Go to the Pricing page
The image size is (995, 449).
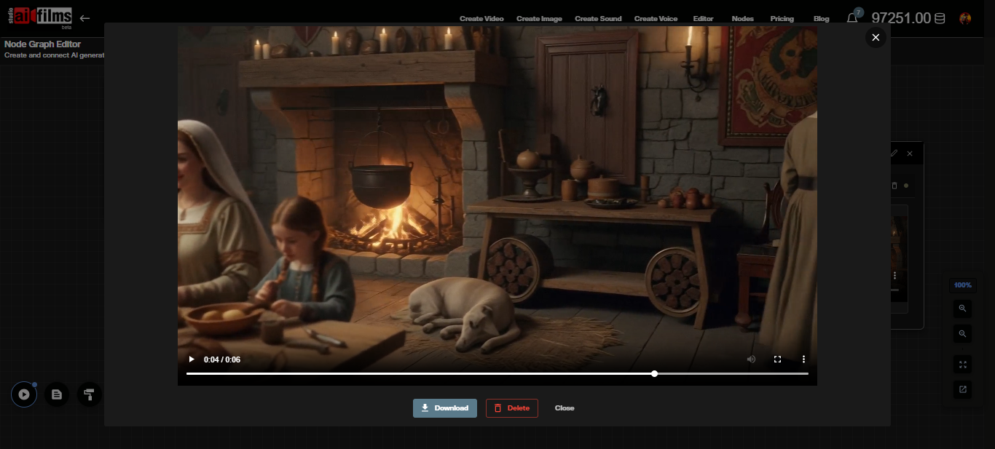(x=782, y=18)
